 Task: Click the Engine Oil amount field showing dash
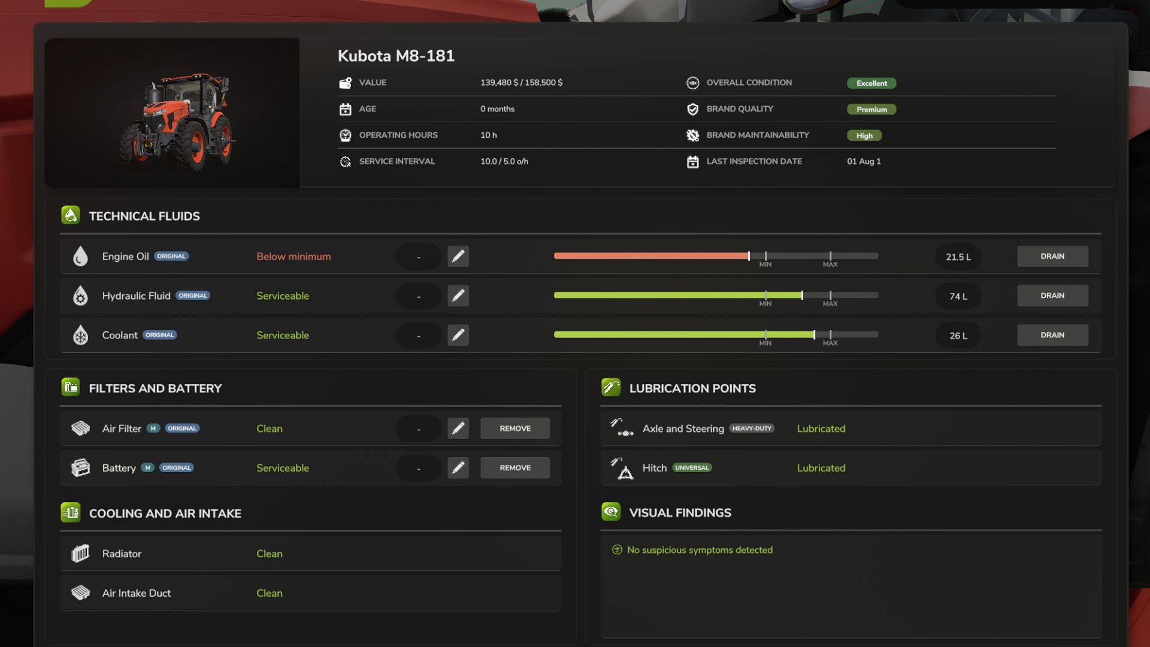tap(418, 256)
